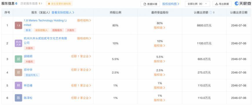252x105 pixels.
Task: Click 查看实际控股人 link
Action: tap(63, 12)
